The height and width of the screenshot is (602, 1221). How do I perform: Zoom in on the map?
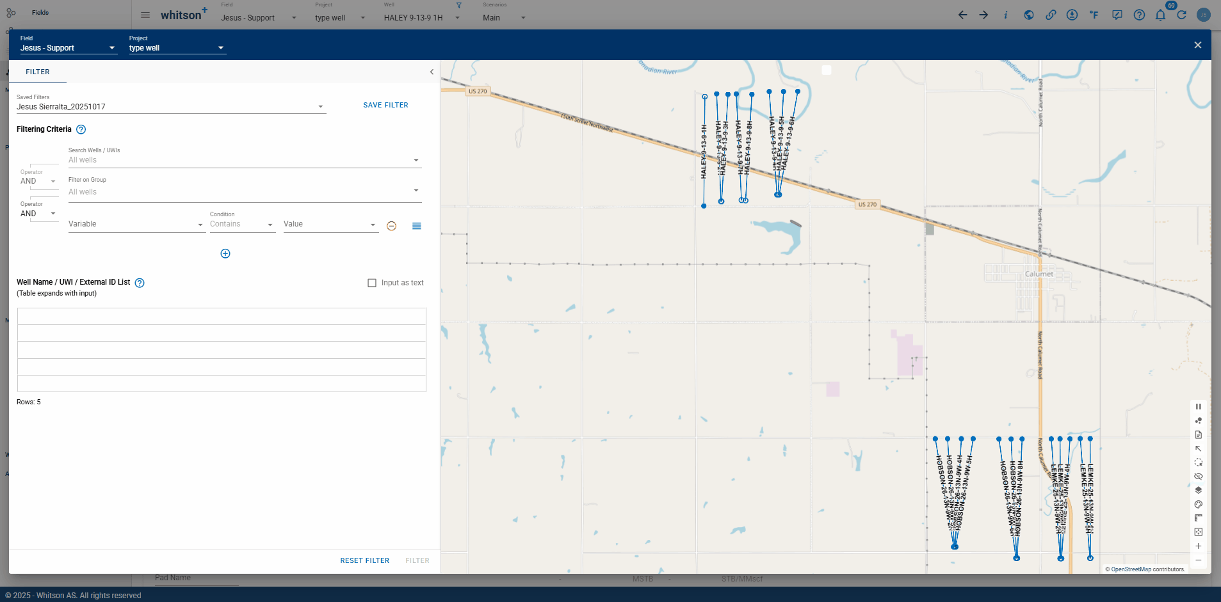click(1198, 546)
